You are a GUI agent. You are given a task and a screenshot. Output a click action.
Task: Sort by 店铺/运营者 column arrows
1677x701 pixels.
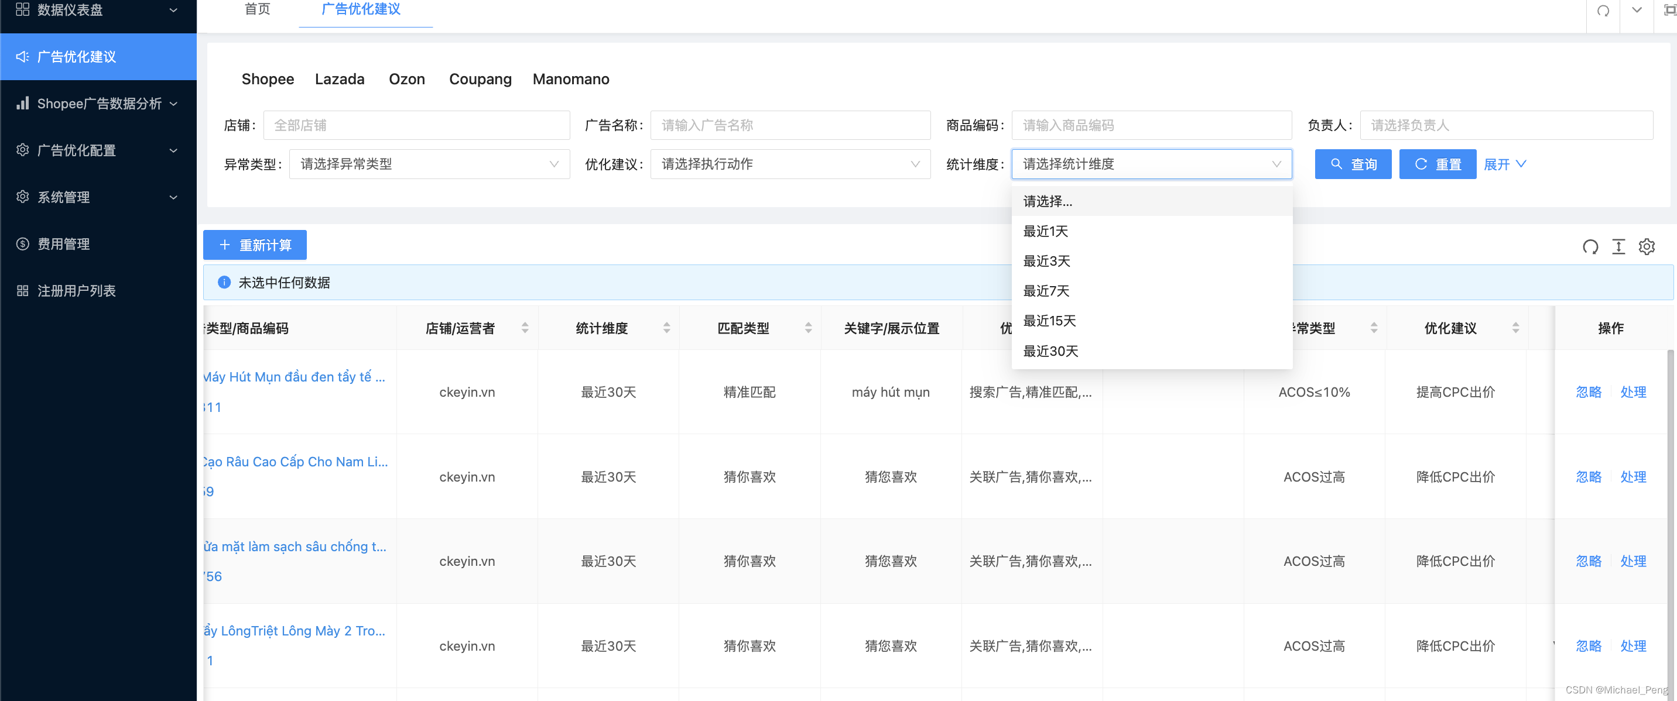pyautogui.click(x=525, y=328)
